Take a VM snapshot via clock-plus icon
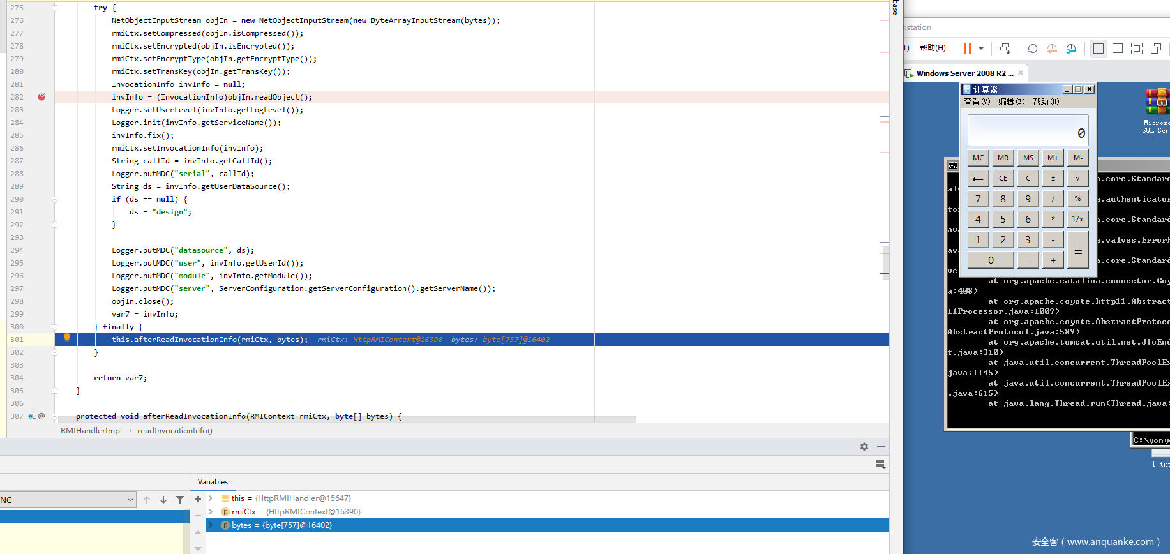This screenshot has height=554, width=1170. click(x=1032, y=49)
